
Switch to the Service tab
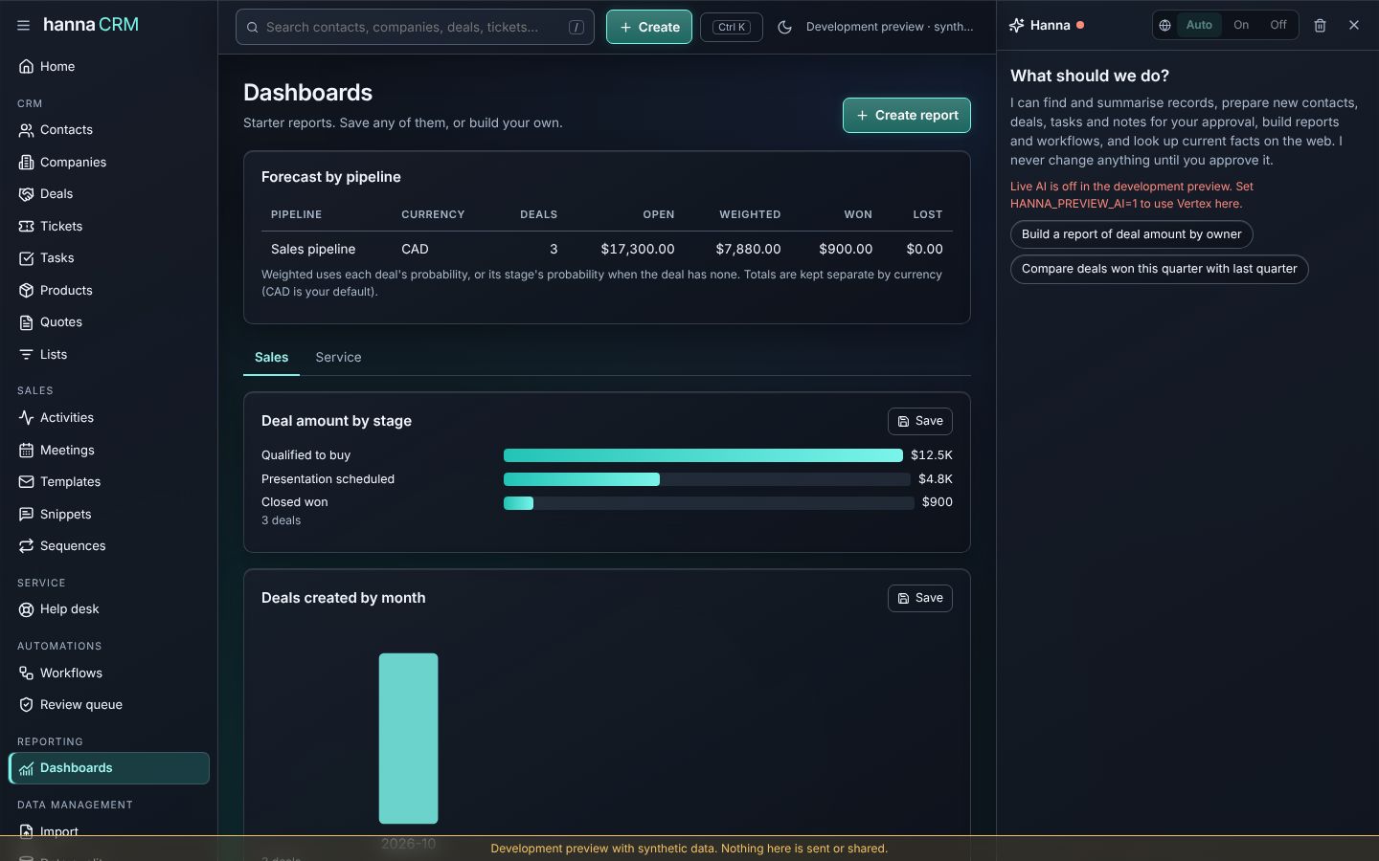[x=338, y=358]
